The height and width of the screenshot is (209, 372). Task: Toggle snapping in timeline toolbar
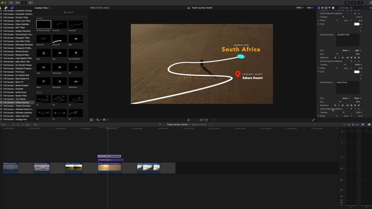tap(357, 124)
